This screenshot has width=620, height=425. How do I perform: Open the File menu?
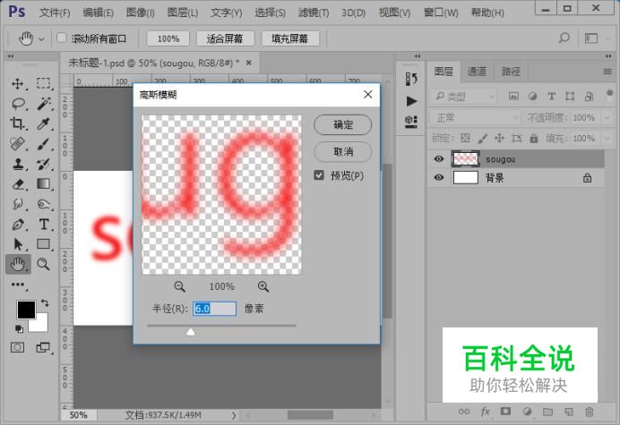55,13
